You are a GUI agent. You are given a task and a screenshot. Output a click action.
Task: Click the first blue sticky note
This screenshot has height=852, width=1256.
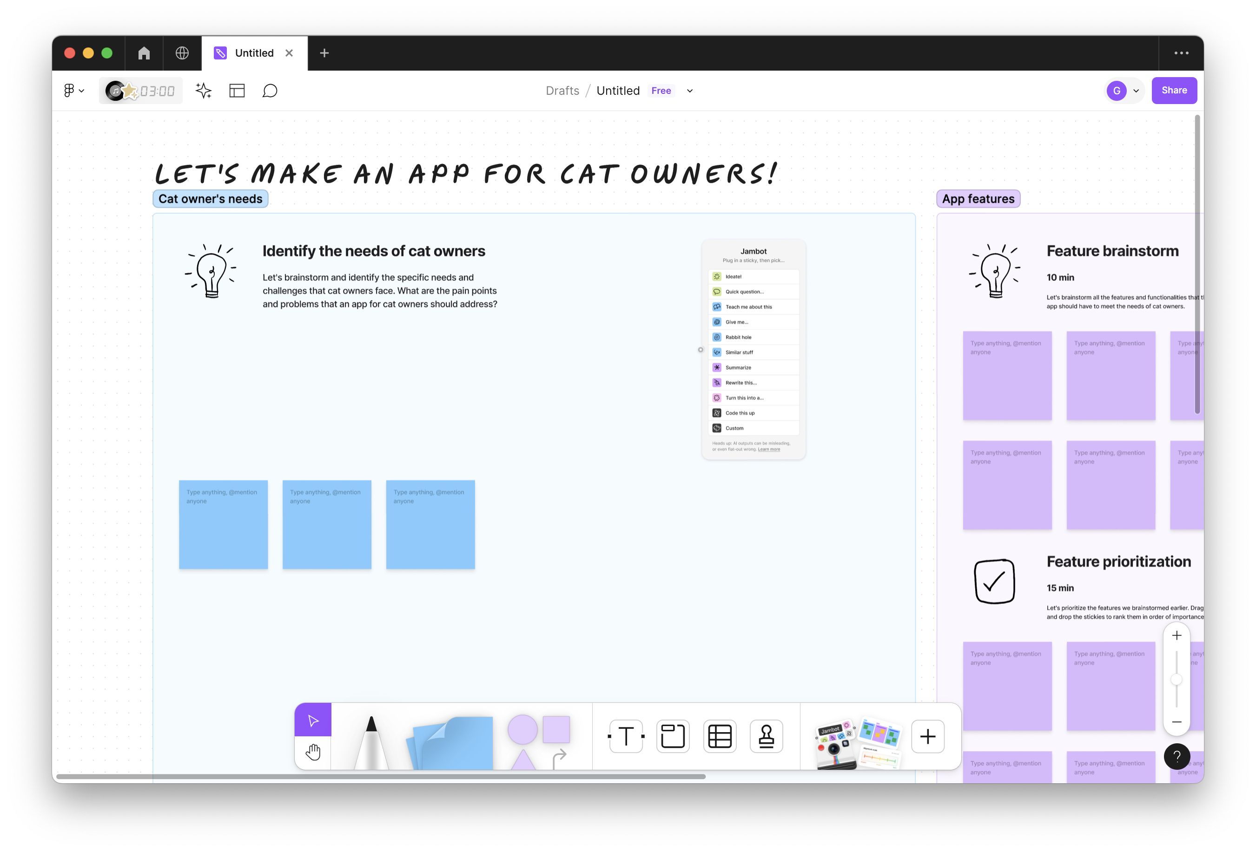pos(223,524)
